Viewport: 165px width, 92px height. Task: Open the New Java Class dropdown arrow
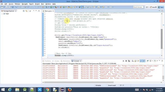coord(66,7)
